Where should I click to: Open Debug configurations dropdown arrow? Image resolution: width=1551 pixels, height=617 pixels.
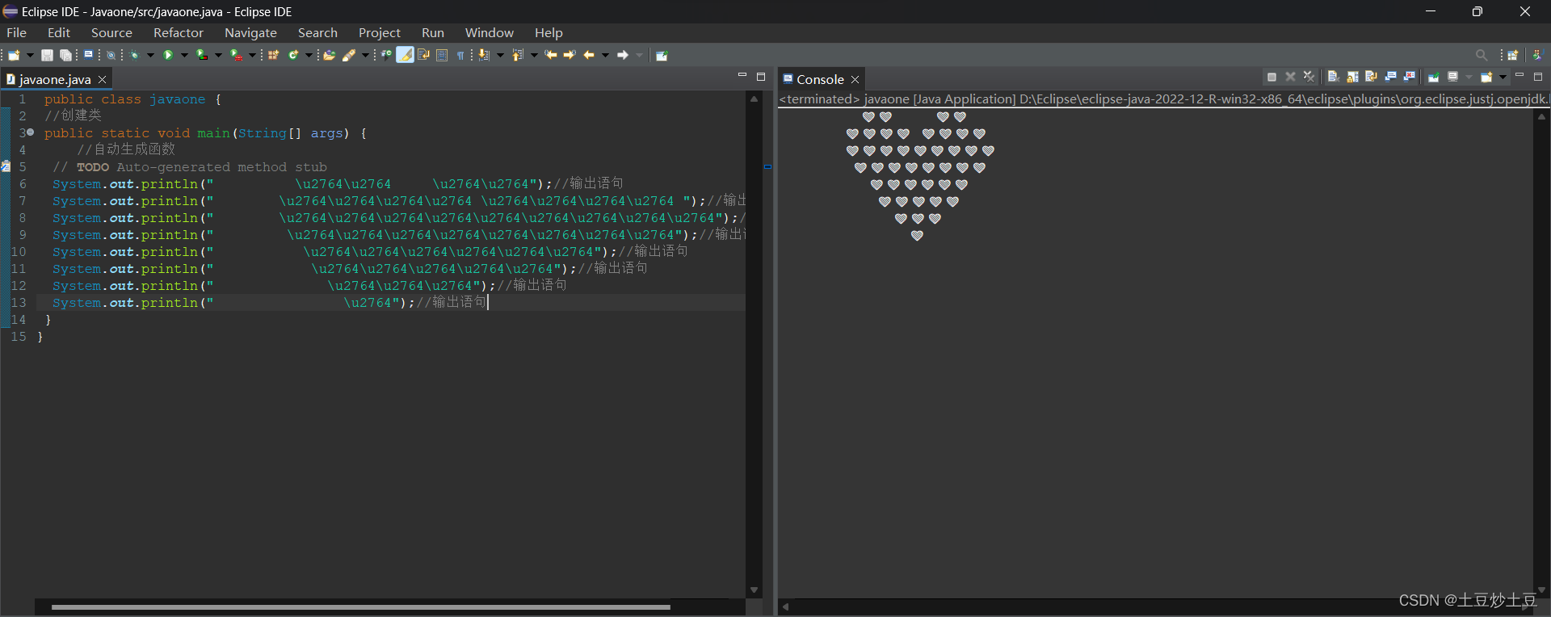tap(150, 55)
